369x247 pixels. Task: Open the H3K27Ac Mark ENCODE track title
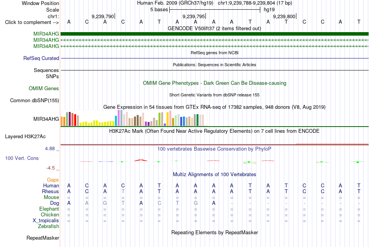coord(214,131)
